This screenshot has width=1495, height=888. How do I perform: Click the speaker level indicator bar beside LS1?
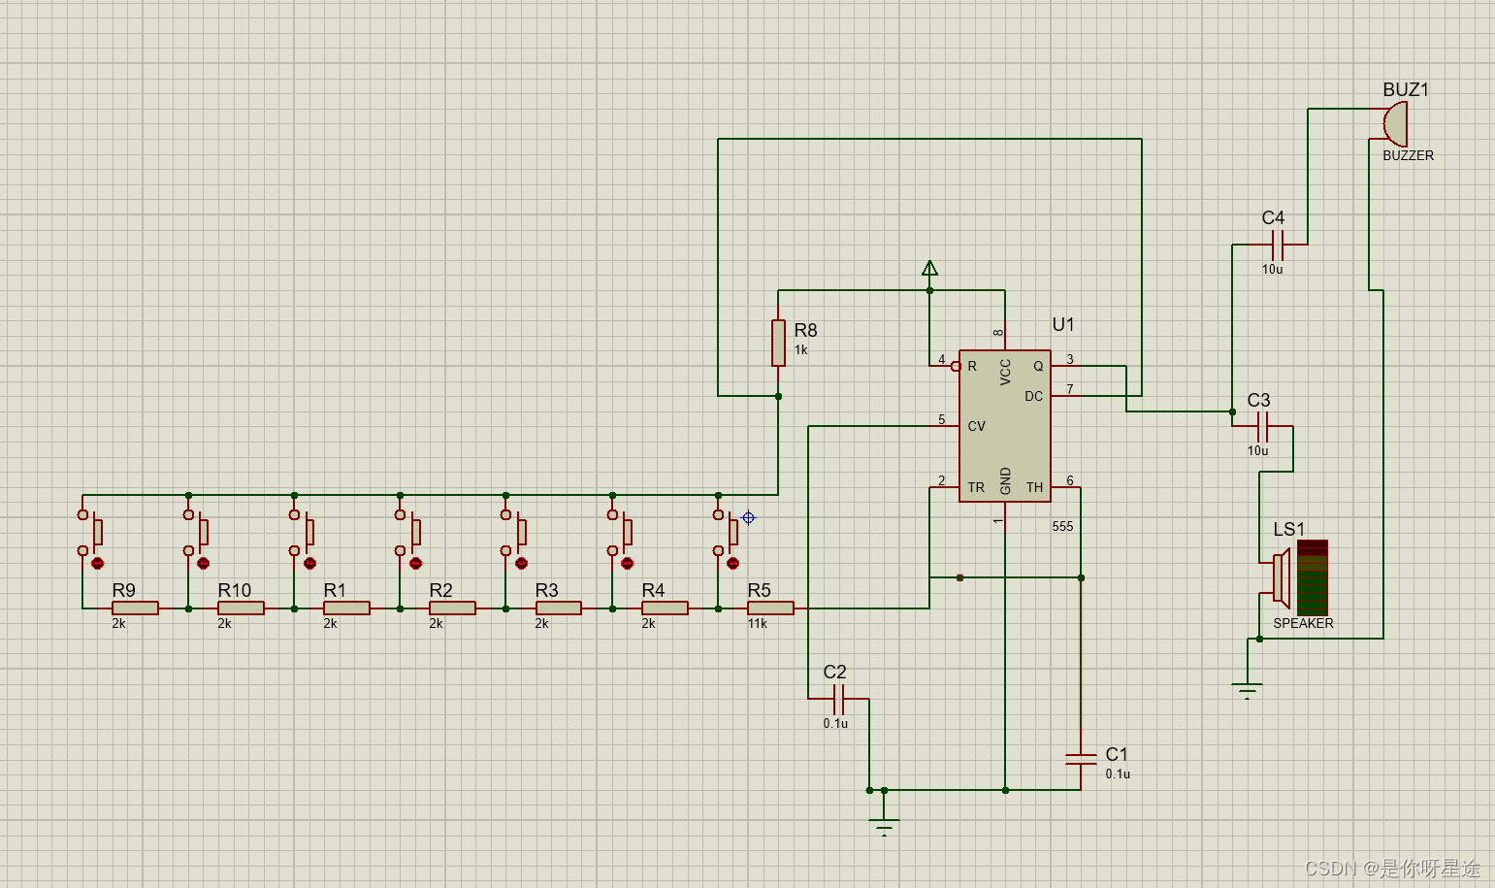1313,577
